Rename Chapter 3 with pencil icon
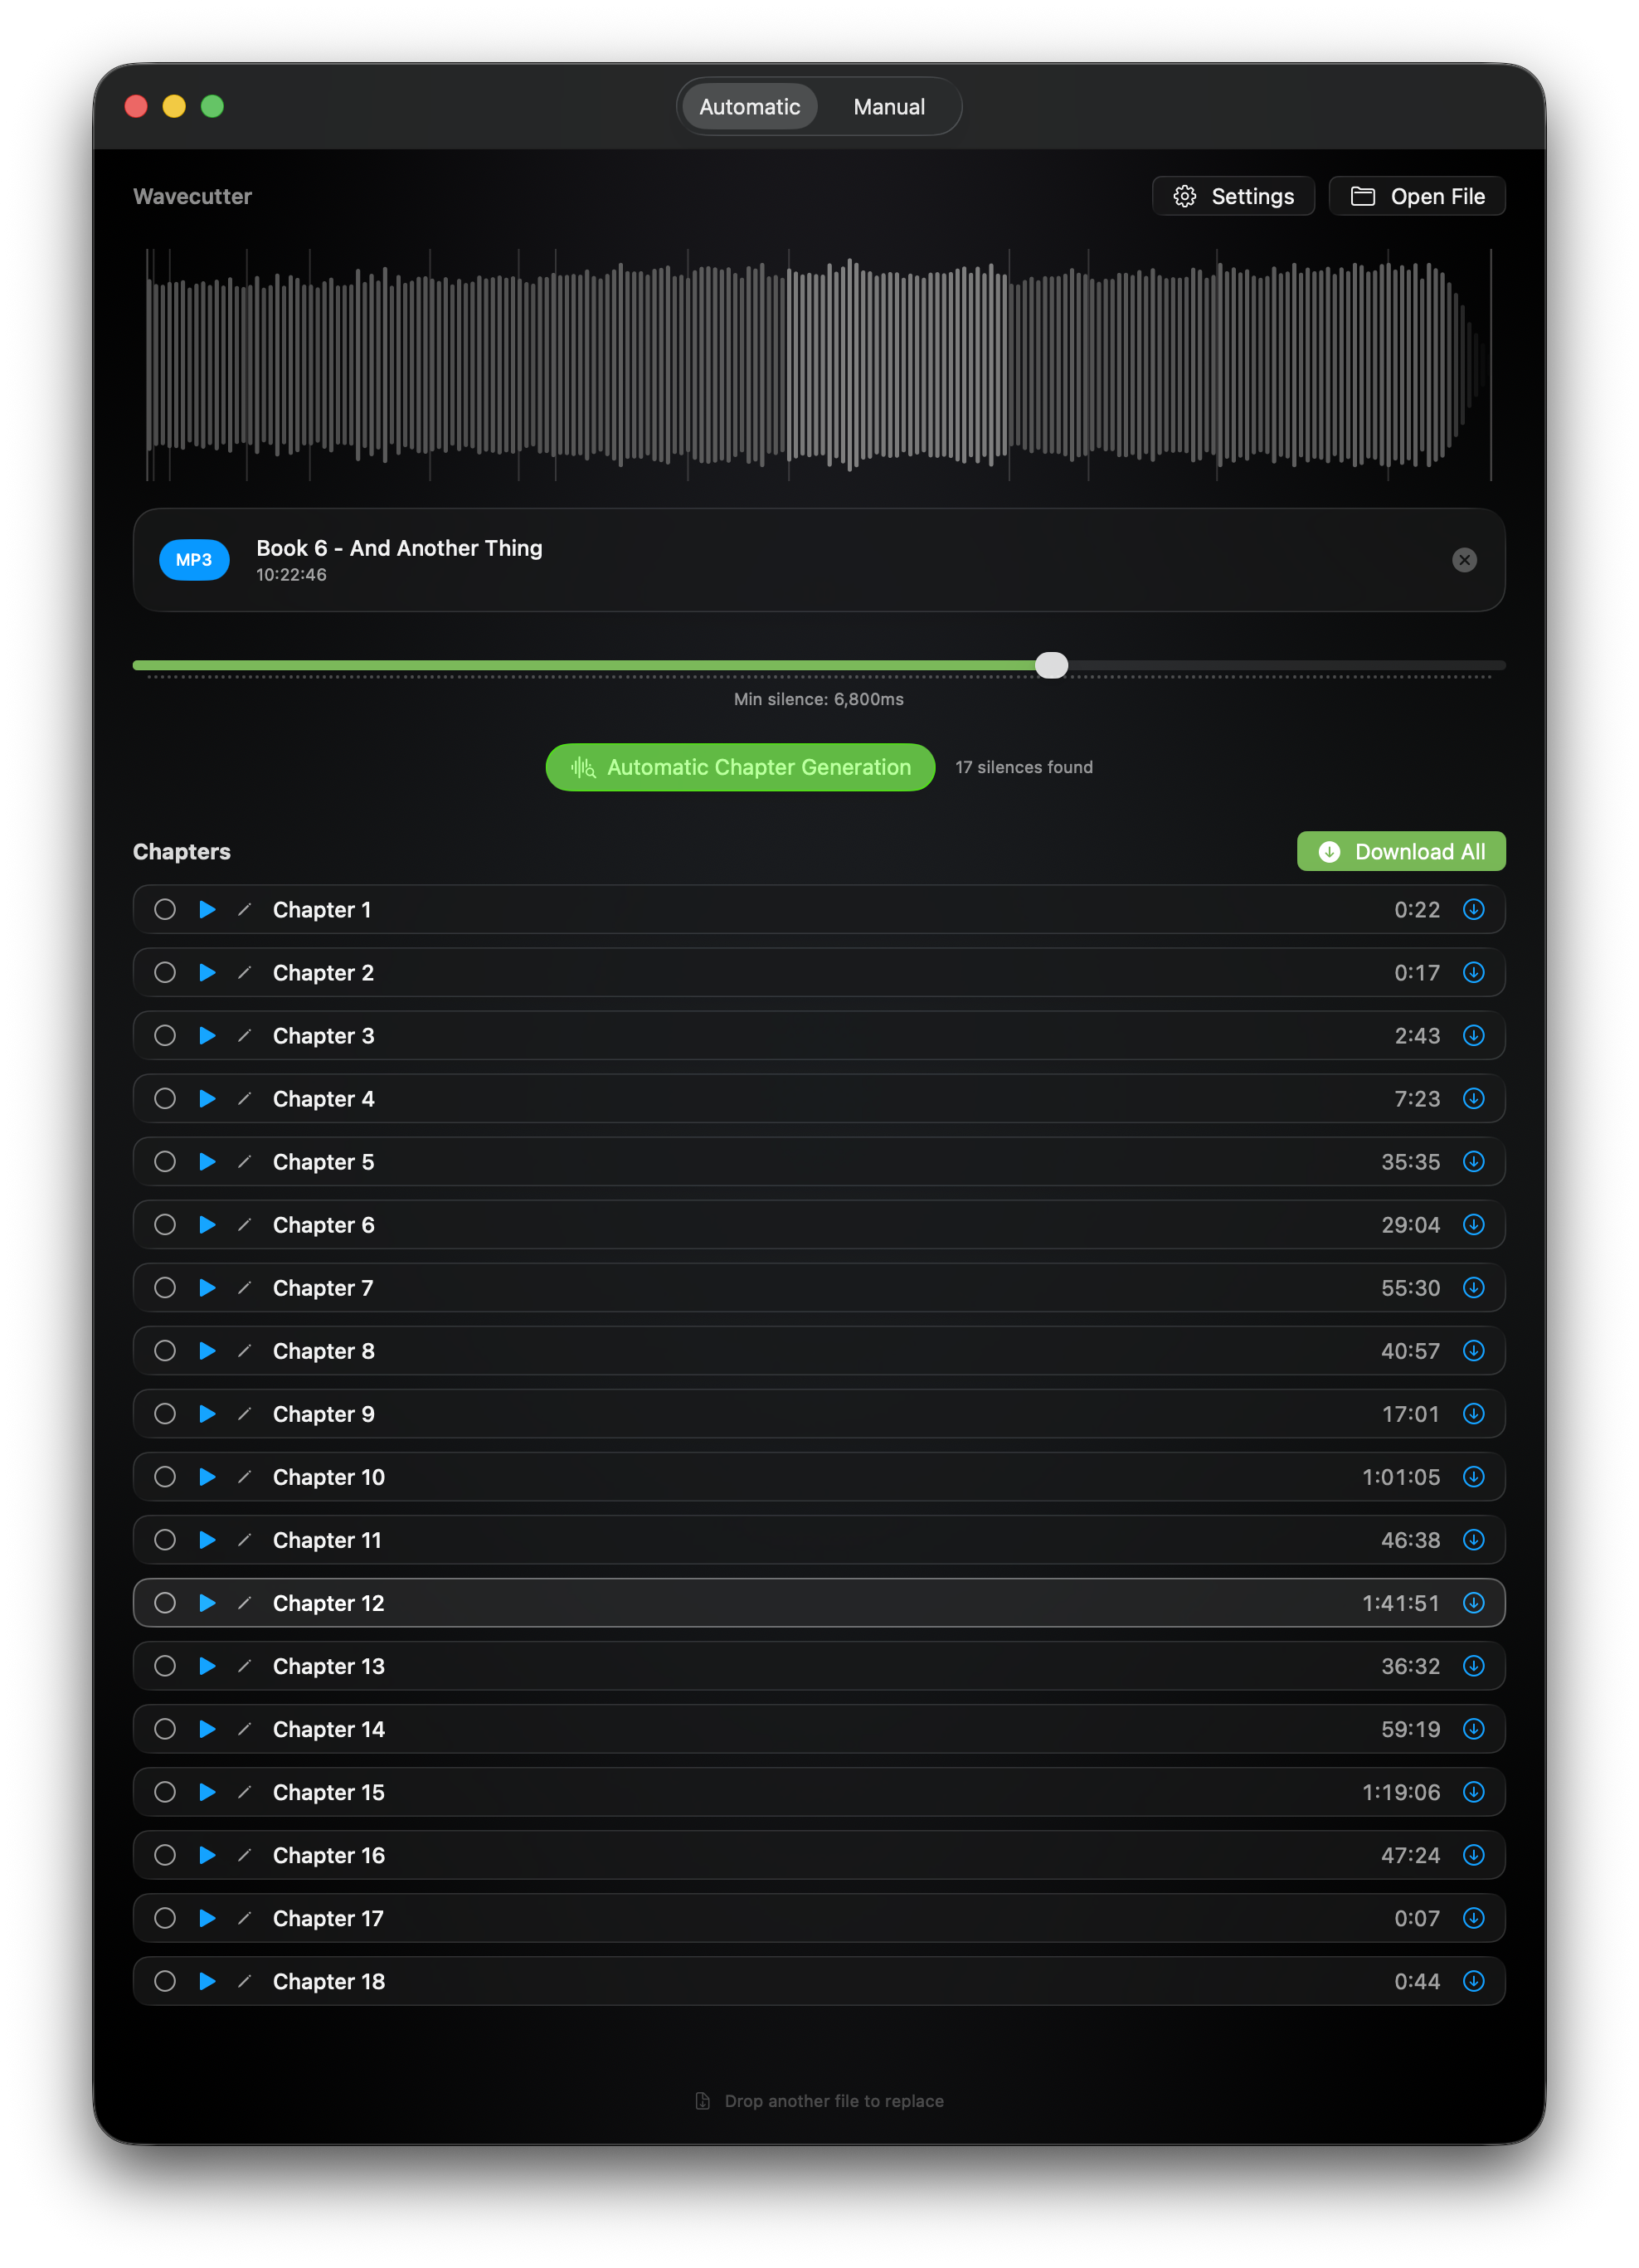 coord(244,1035)
